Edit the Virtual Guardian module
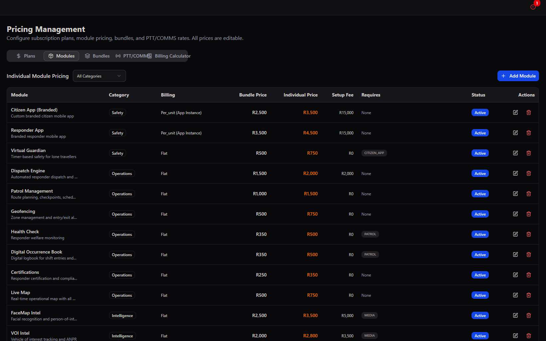 515,153
